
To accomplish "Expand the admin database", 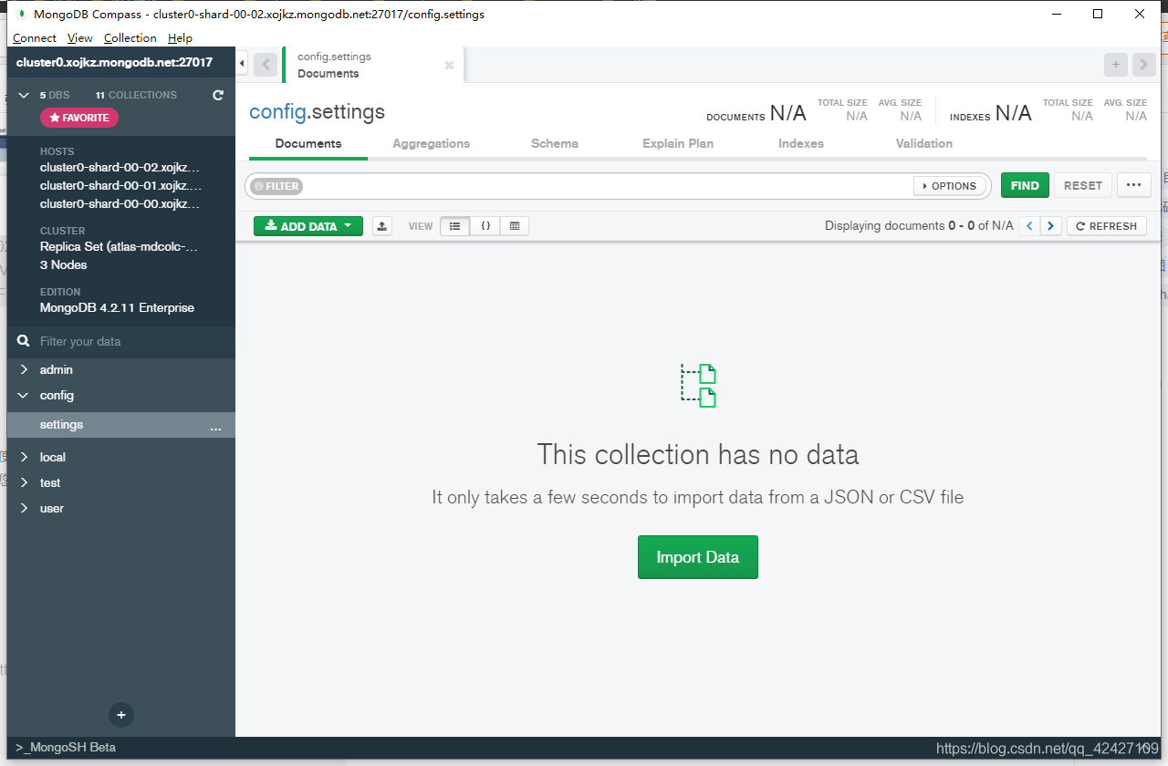I will point(25,369).
